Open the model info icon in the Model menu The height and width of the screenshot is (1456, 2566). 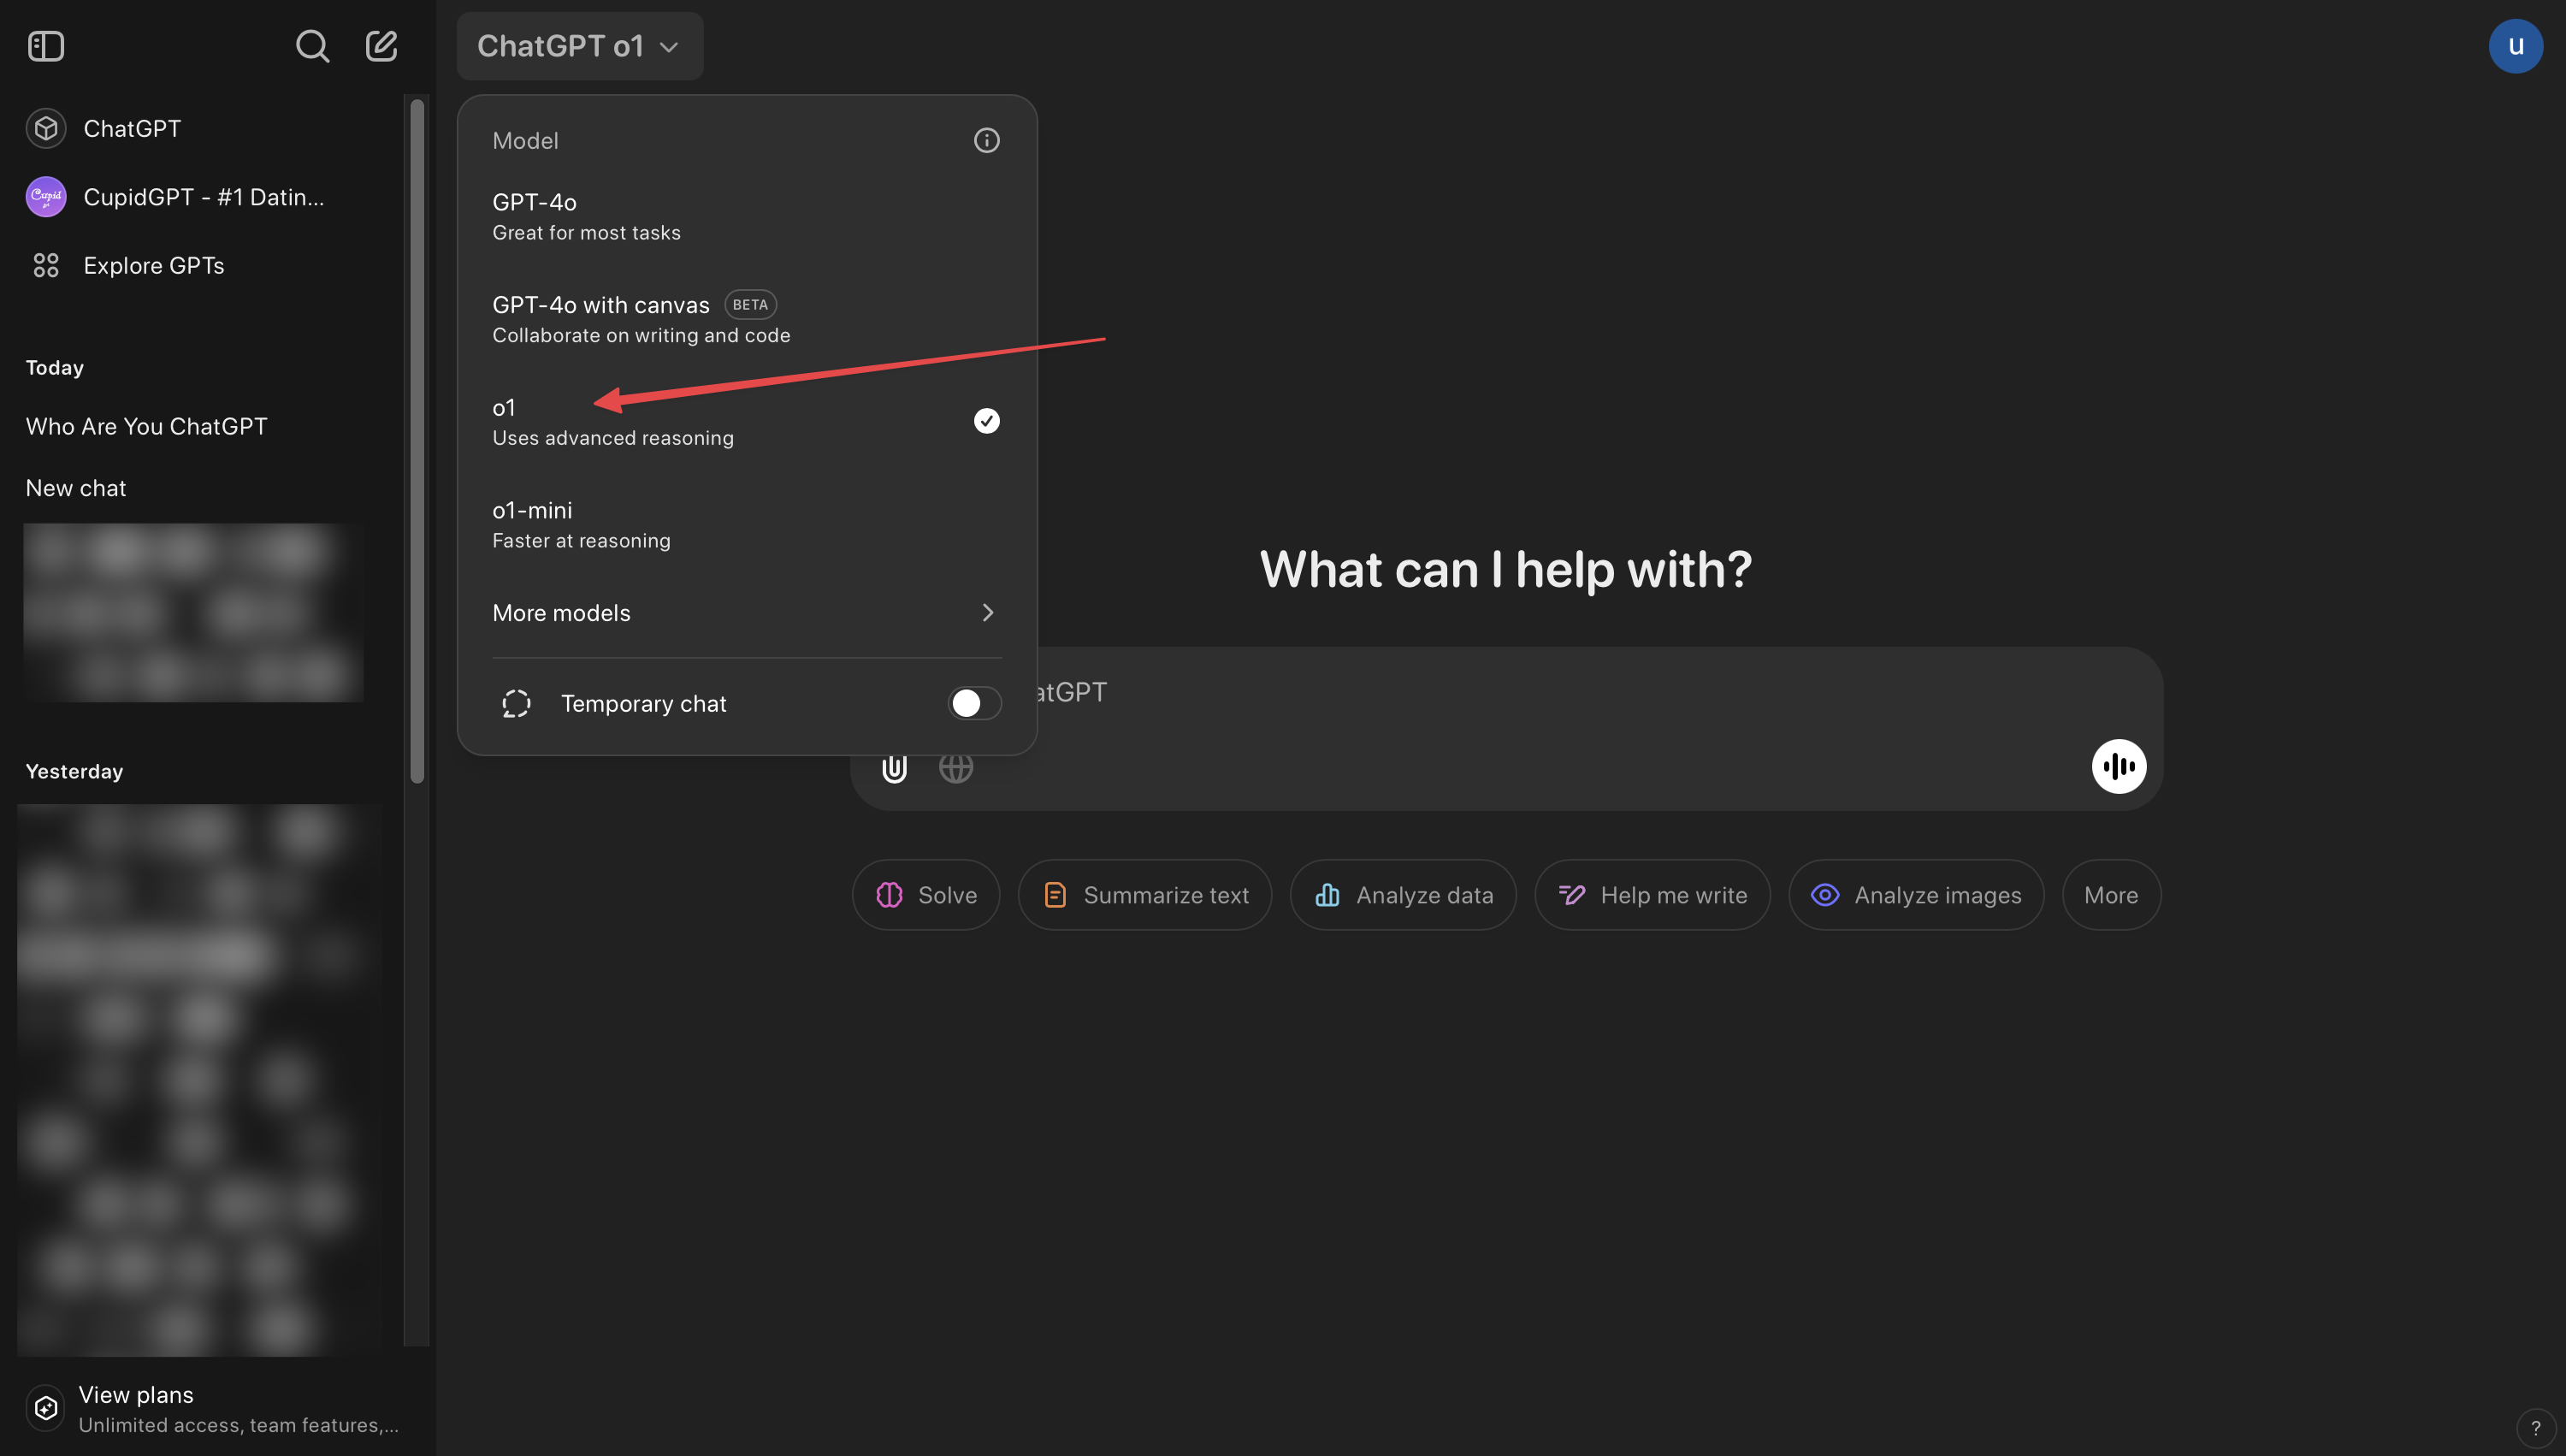point(986,140)
